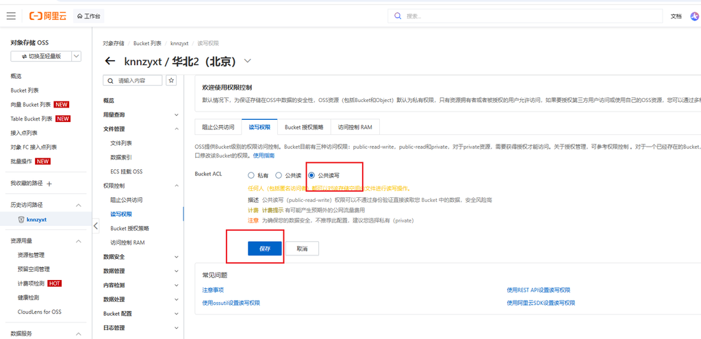Open 使用ossutil设置读写权限 link
The width and height of the screenshot is (701, 339).
point(231,303)
